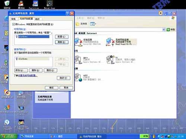The image size is (186, 139).
Task: Open the 设置无线网络配置 help link
Action: pyautogui.click(x=27, y=75)
